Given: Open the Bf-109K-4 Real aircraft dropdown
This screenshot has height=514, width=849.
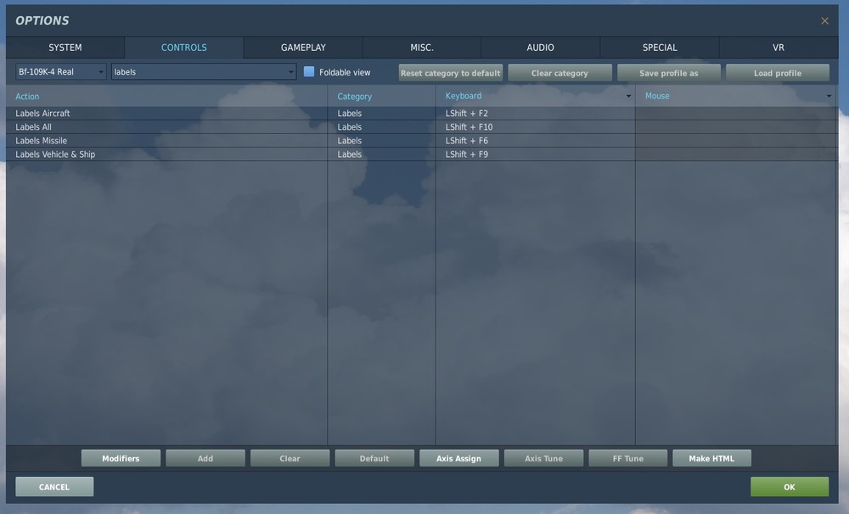Looking at the screenshot, I should 60,72.
